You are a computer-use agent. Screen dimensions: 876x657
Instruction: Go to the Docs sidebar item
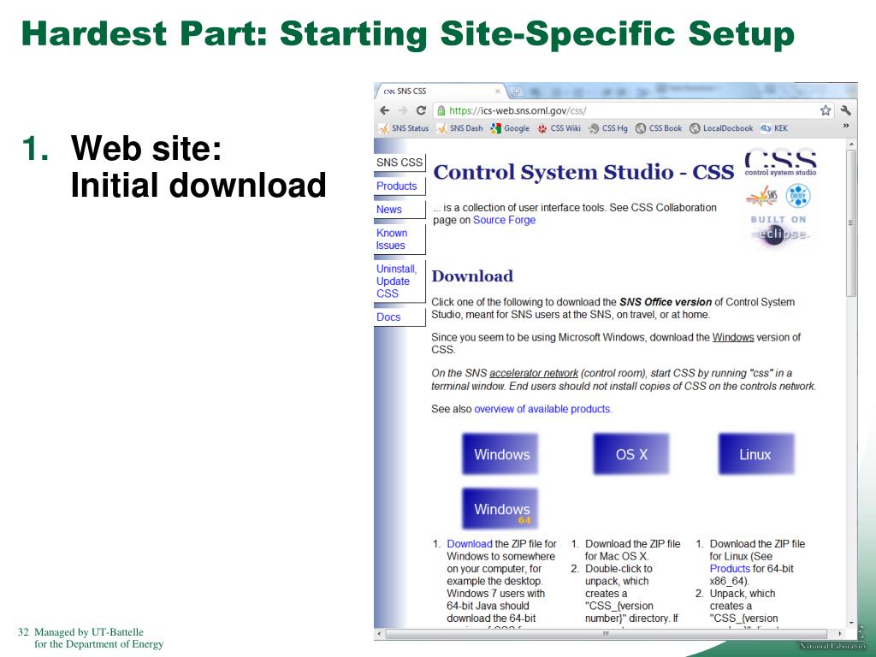point(388,317)
